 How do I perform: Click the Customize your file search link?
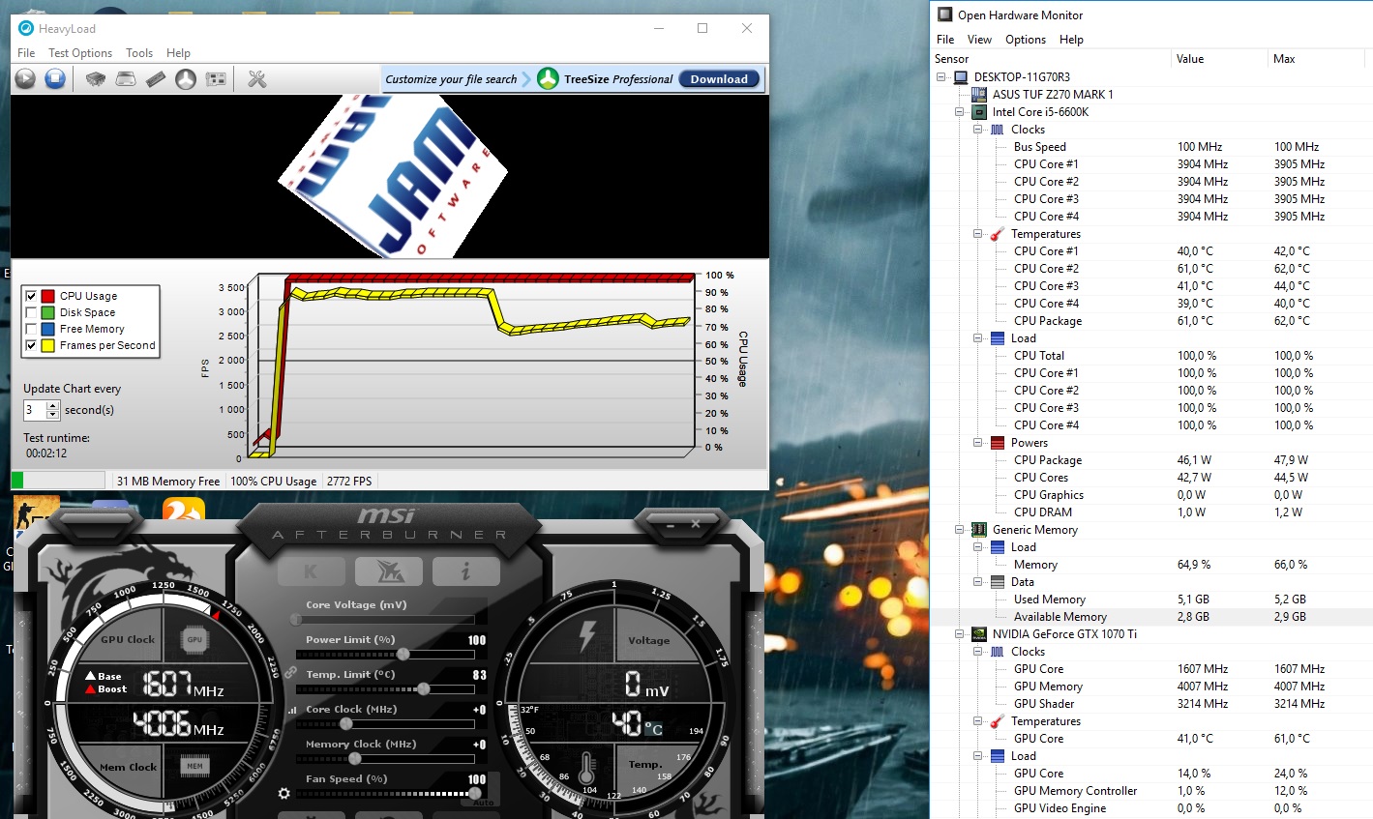451,79
